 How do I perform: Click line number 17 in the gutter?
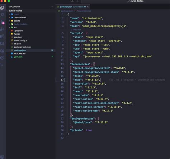[62, 80]
